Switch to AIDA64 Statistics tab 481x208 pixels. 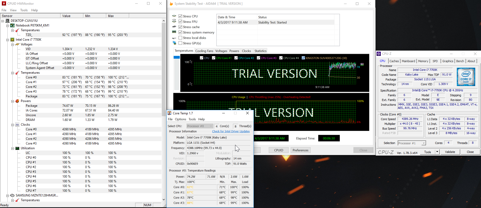click(260, 51)
